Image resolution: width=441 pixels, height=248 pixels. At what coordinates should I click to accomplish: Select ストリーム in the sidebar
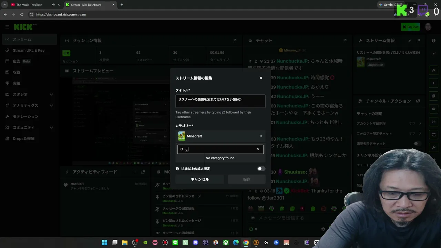coord(29,39)
